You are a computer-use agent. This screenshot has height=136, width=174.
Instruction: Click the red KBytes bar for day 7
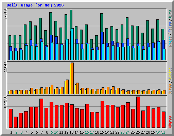[41, 113]
